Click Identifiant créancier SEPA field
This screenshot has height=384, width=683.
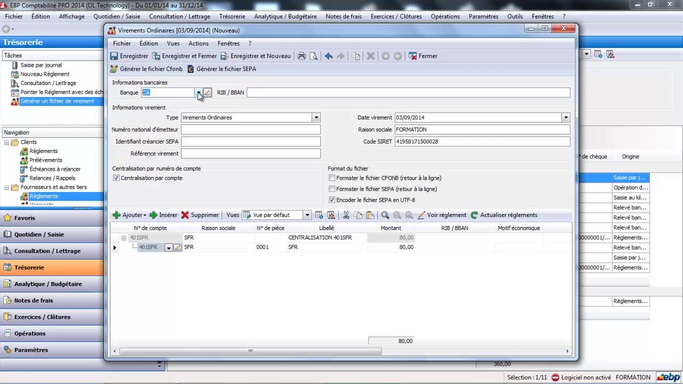click(x=251, y=141)
